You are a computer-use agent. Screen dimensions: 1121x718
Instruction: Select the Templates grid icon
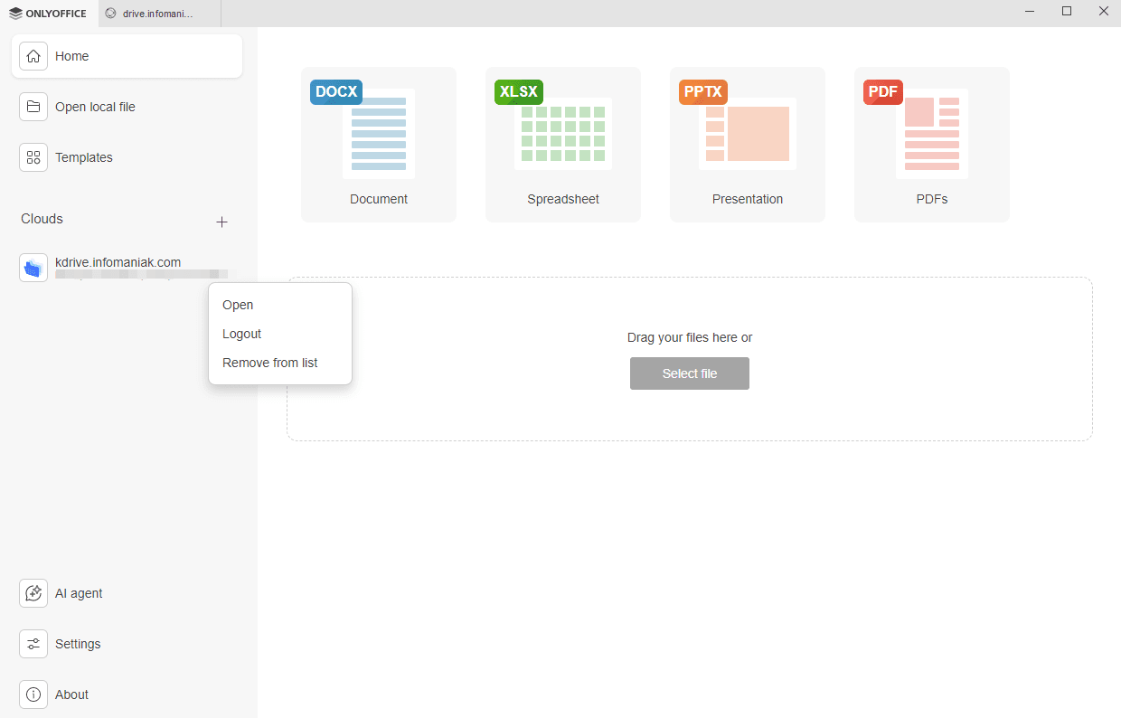33,157
